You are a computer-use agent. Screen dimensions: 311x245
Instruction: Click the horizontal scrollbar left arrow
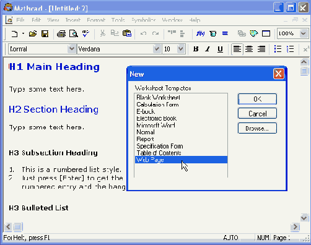tap(8, 227)
